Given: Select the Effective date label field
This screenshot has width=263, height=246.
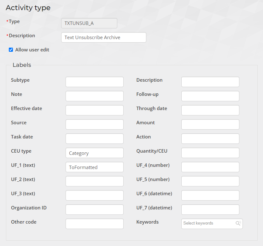Looking at the screenshot, I should [94, 110].
